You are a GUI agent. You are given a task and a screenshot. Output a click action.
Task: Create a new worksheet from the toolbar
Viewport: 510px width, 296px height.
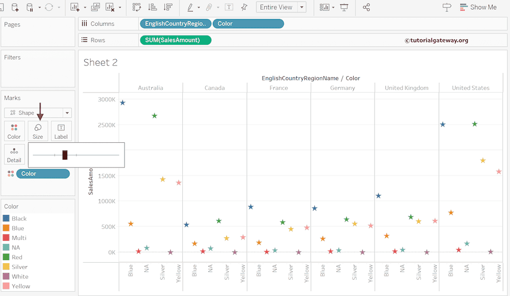(74, 7)
